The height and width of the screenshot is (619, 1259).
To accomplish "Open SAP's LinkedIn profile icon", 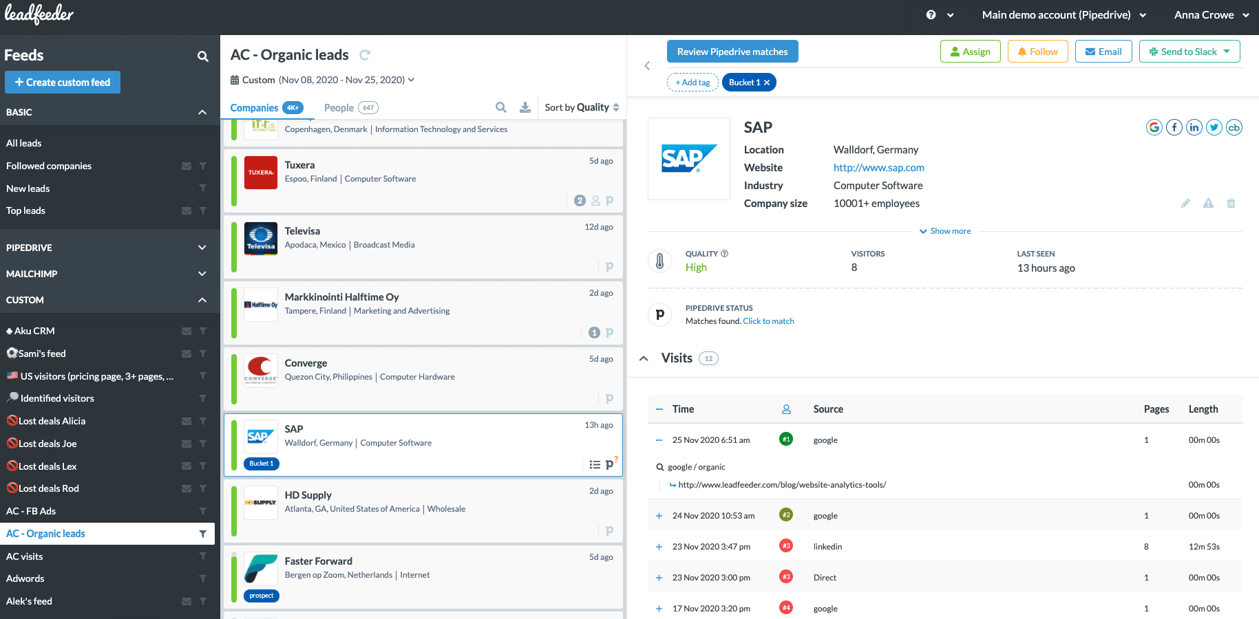I will click(1194, 127).
